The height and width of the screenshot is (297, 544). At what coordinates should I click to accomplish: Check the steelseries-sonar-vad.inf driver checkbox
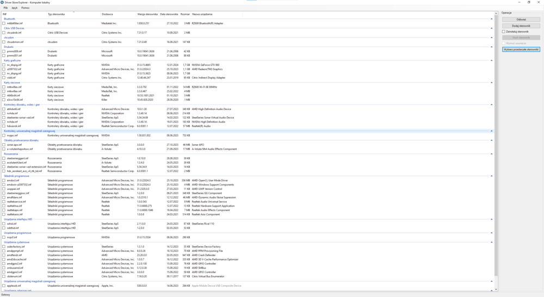click(4, 117)
